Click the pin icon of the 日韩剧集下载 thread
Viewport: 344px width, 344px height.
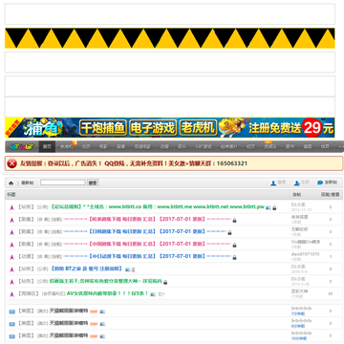coord(11,232)
